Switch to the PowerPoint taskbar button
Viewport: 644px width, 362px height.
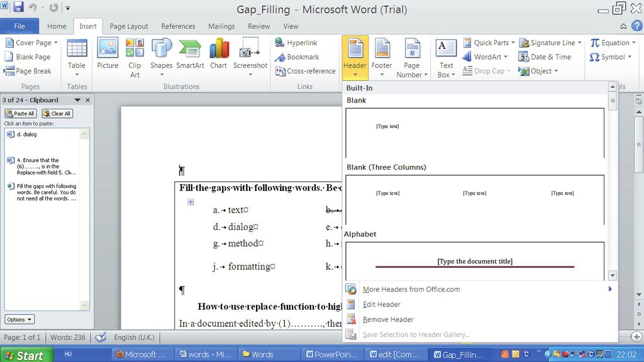(x=332, y=354)
